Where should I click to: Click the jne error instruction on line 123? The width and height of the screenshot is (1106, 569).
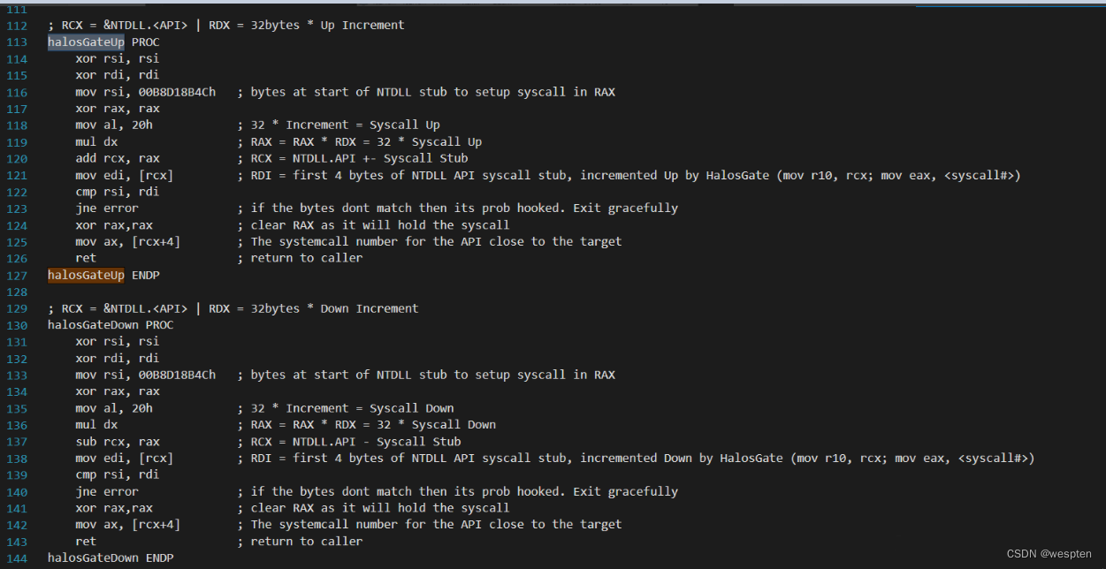107,209
